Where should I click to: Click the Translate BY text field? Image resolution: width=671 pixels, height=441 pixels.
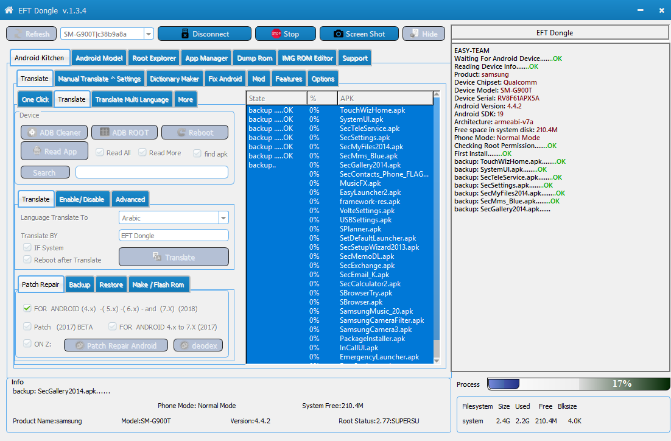point(174,236)
